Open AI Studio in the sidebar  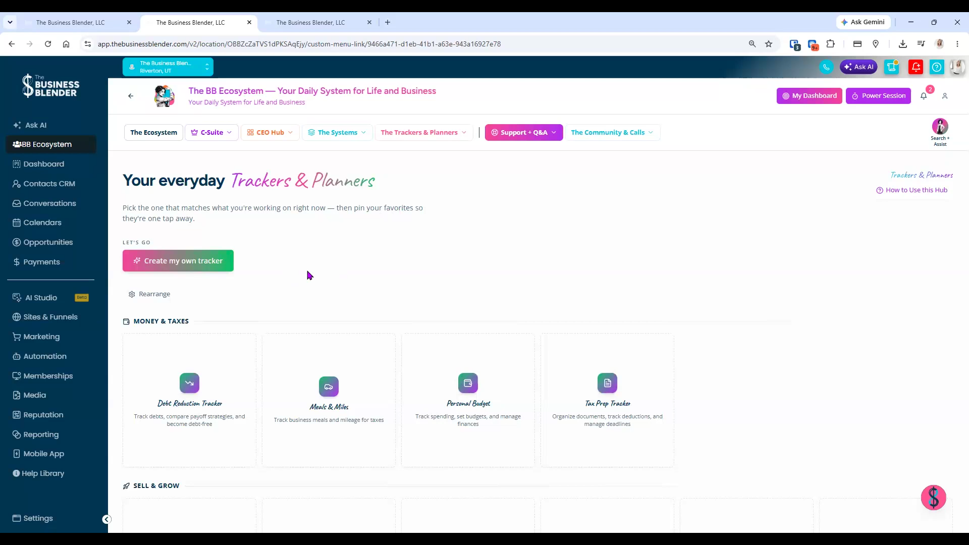coord(50,298)
